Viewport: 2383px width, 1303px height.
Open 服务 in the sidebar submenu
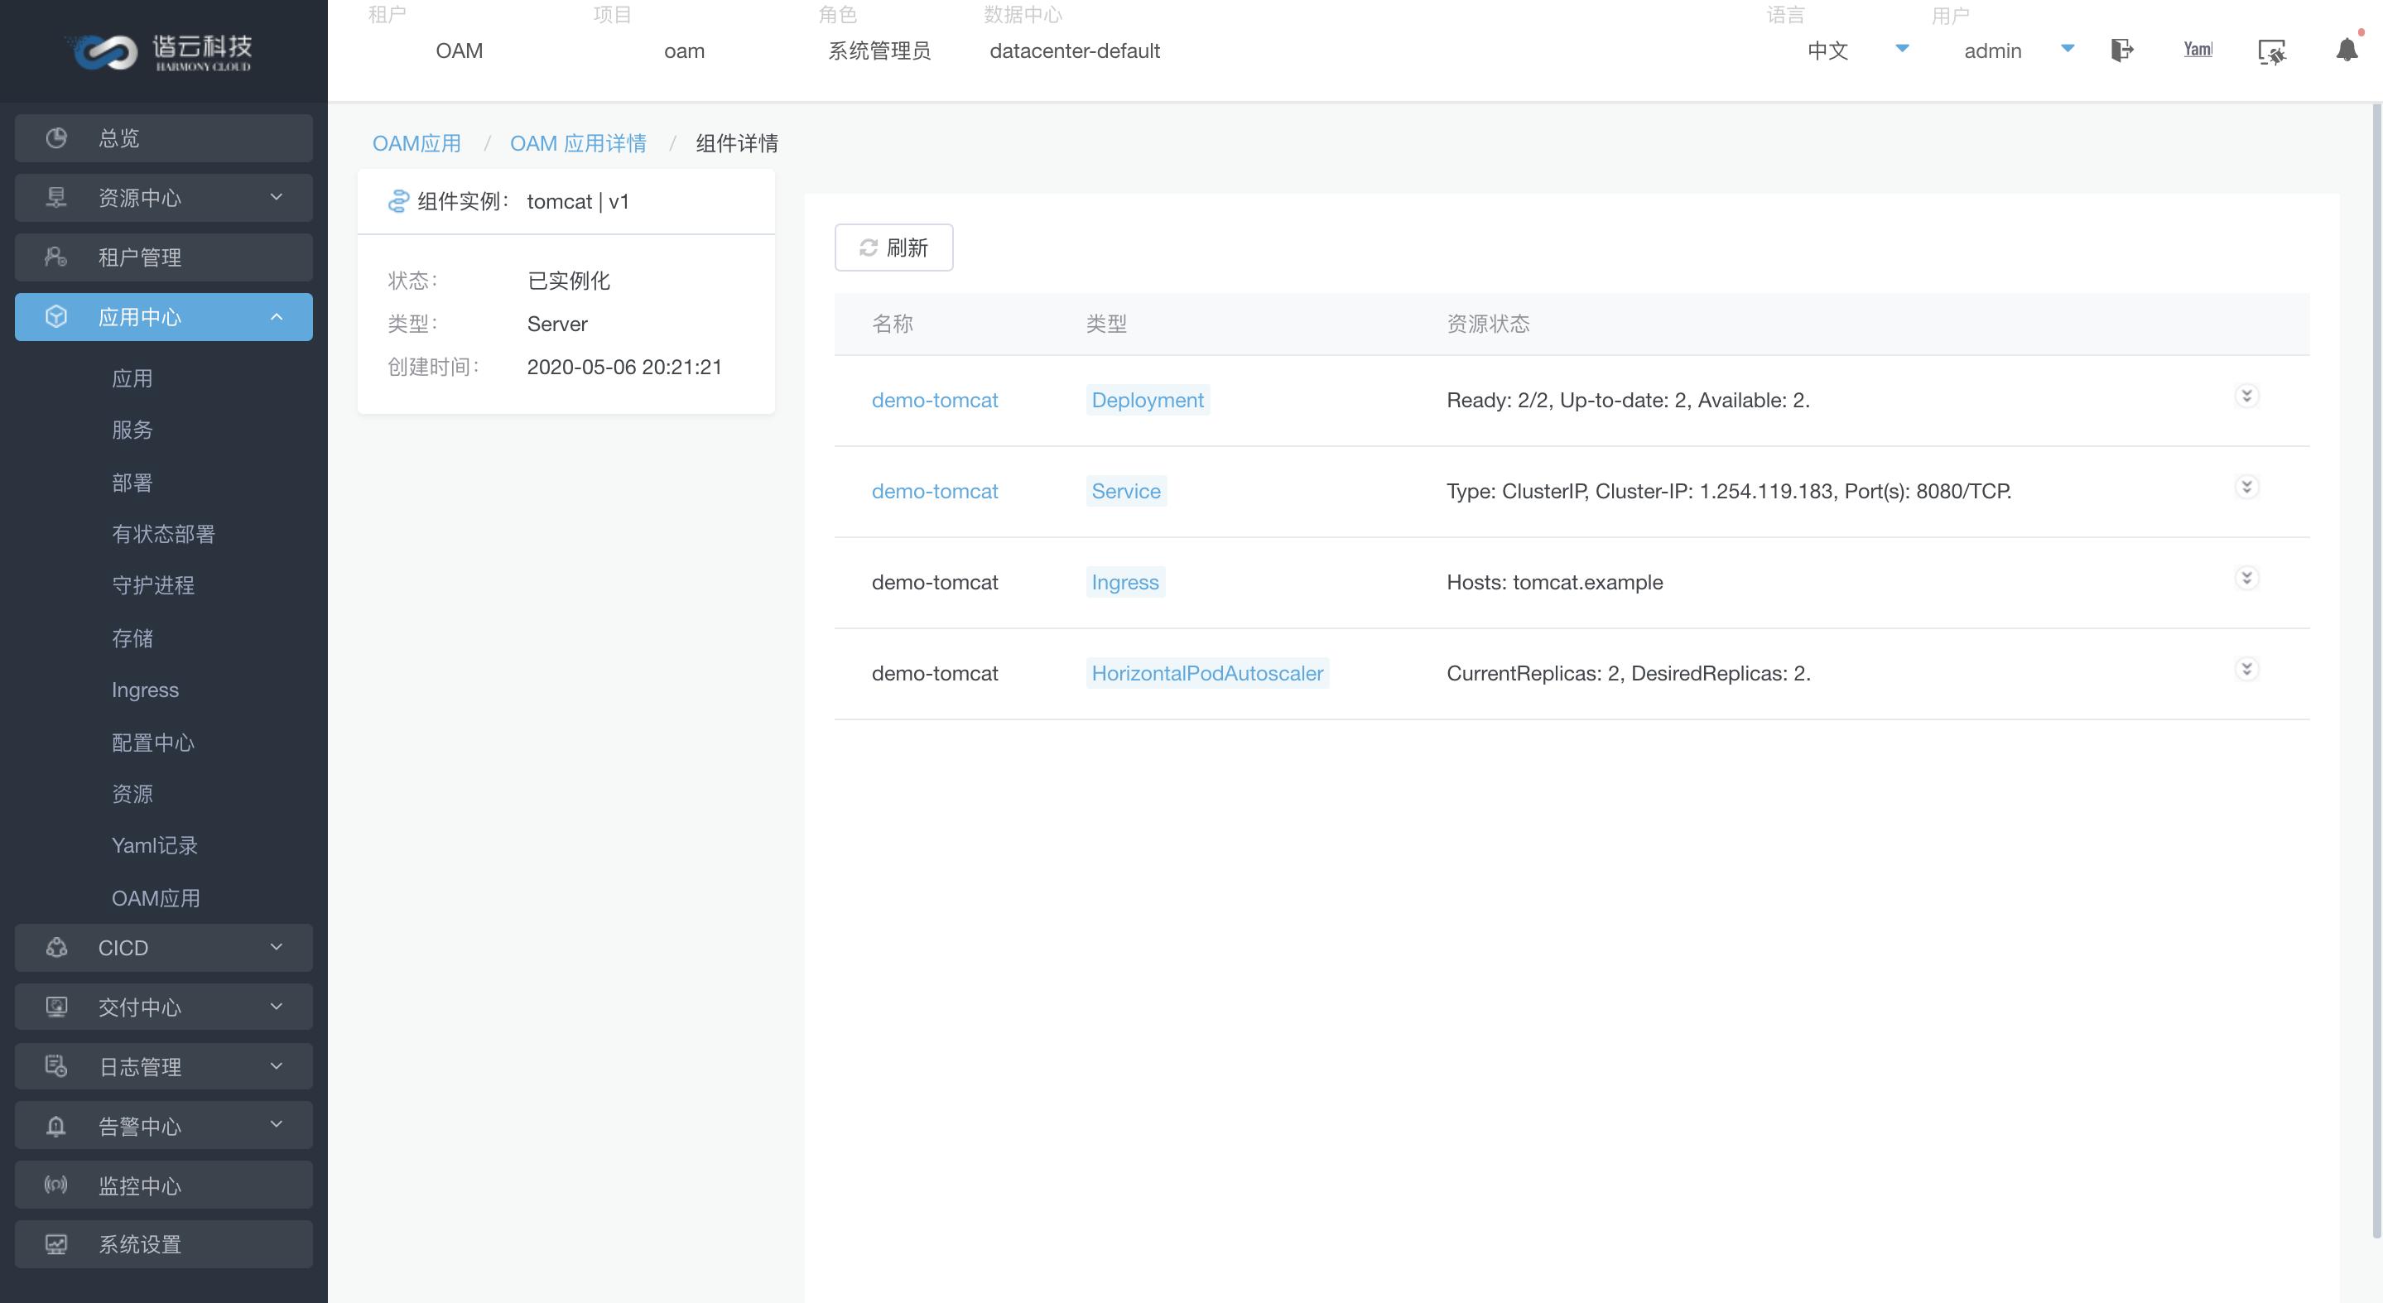(x=132, y=429)
